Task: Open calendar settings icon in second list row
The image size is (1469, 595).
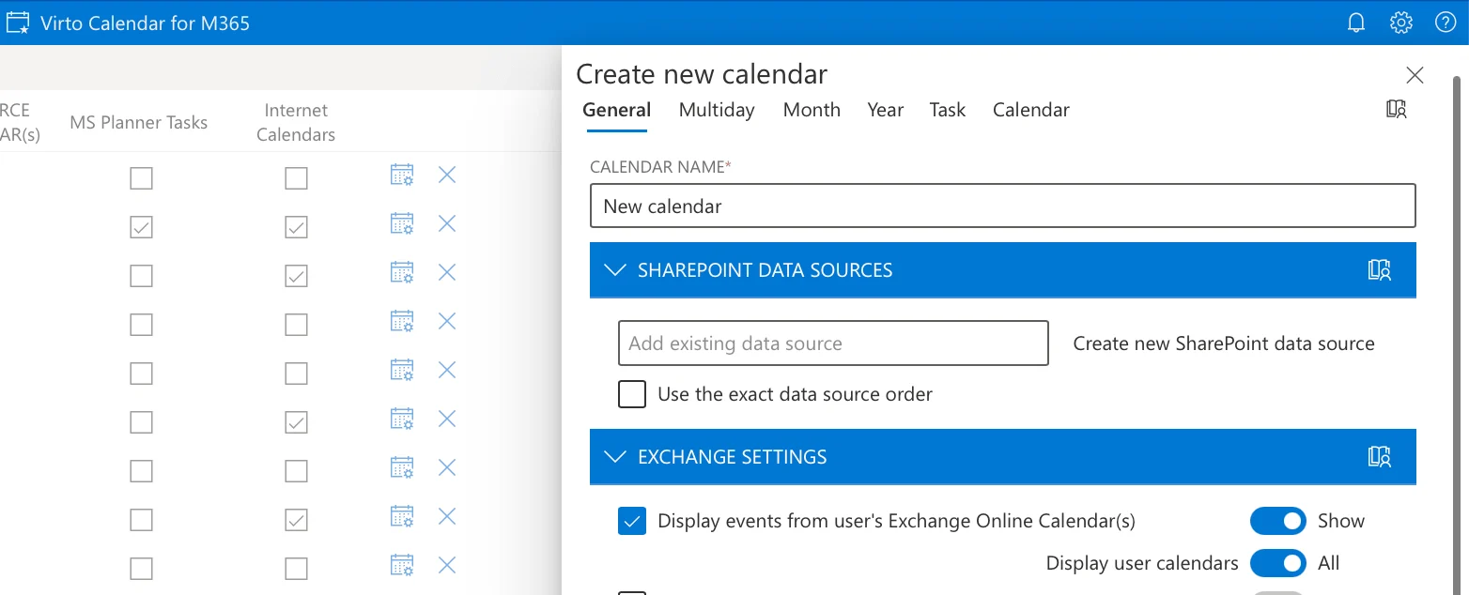Action: pos(402,223)
